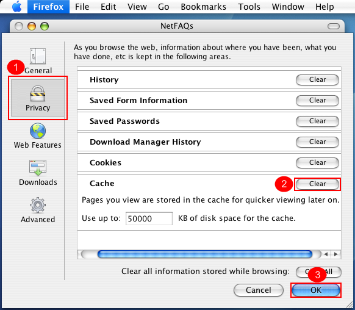Clear Download Manager History
Screen dimensions: 355x310
[x=317, y=142]
